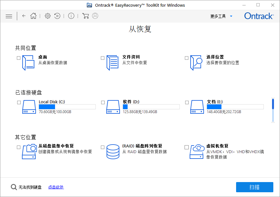Click the 文件资料 document icon
This screenshot has height=197, width=280.
click(112, 63)
